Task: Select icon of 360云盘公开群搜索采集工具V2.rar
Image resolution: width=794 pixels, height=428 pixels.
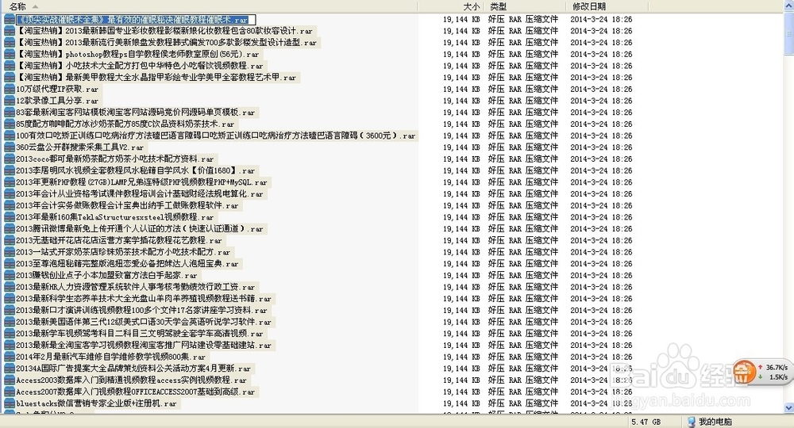Action: (x=9, y=147)
